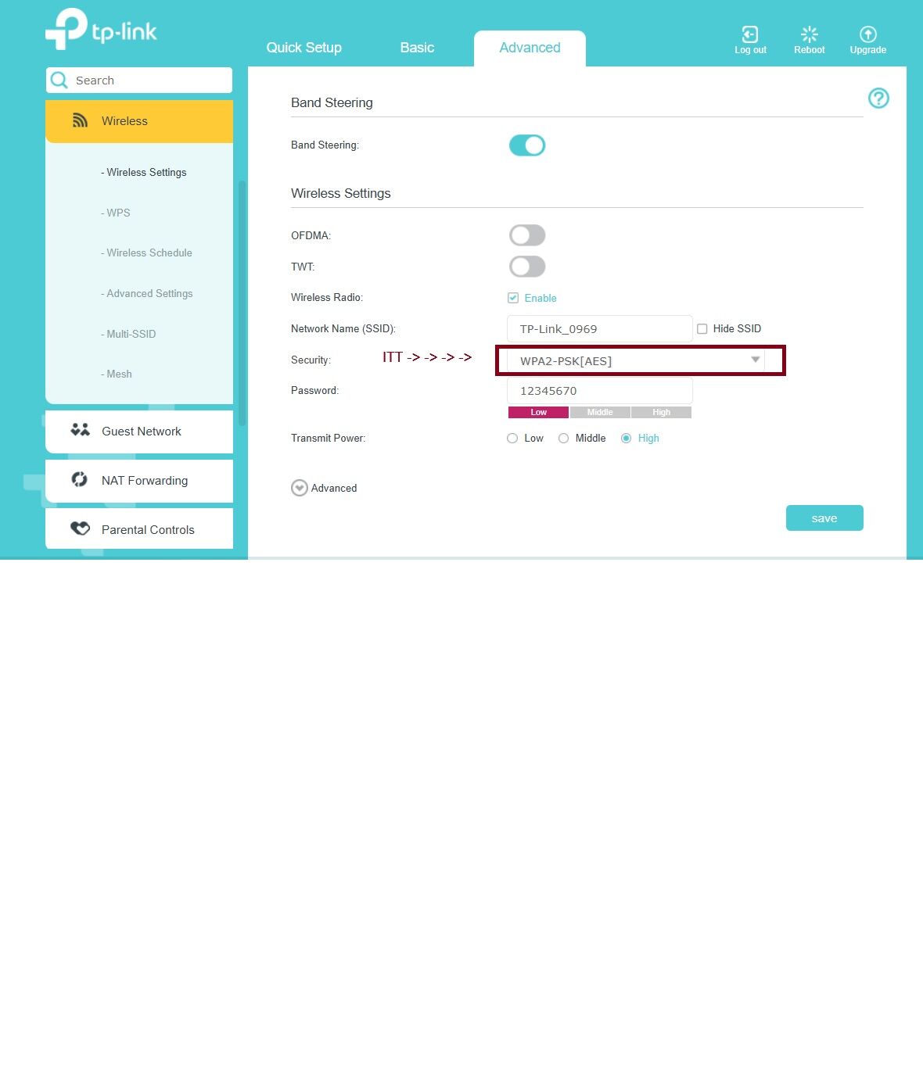Click the Search input field

tap(139, 80)
